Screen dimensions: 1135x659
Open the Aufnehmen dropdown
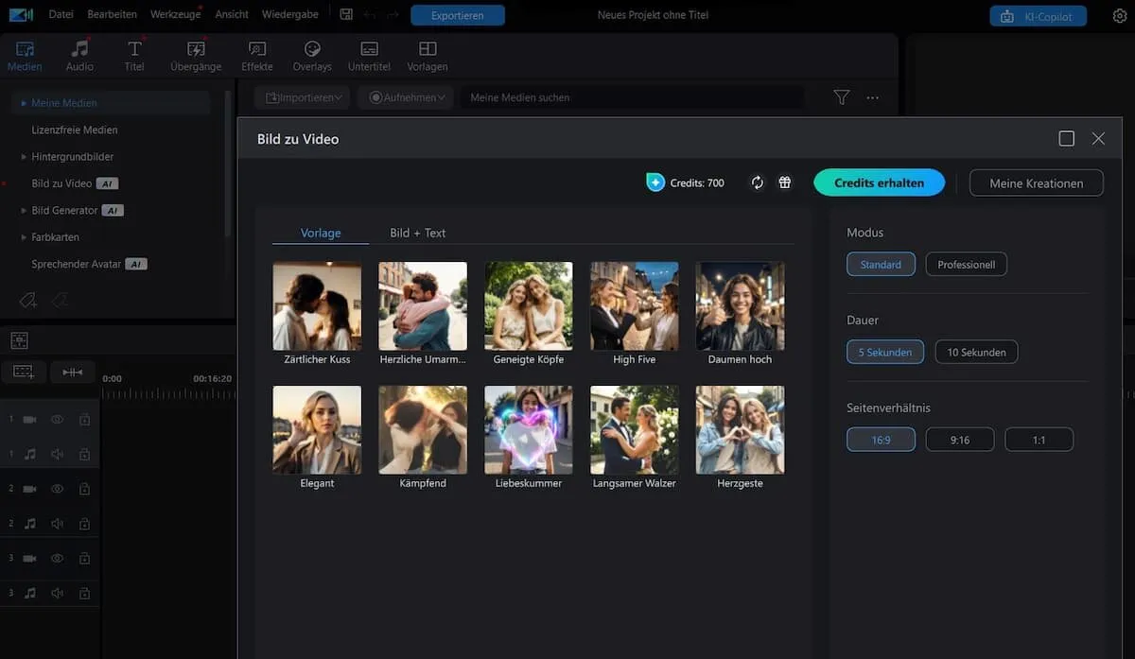tap(405, 96)
